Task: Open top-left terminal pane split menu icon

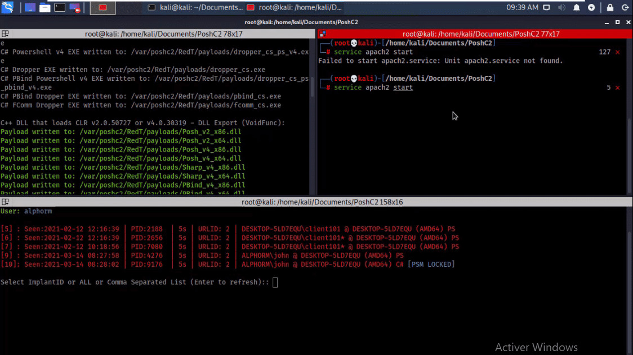Action: (x=5, y=34)
